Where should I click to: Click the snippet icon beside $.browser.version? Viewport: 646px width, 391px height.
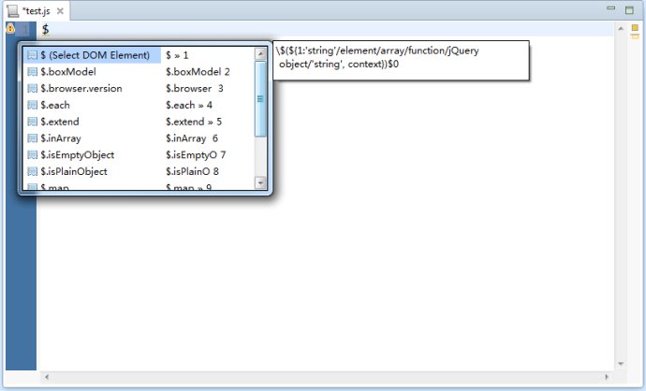[x=32, y=89]
